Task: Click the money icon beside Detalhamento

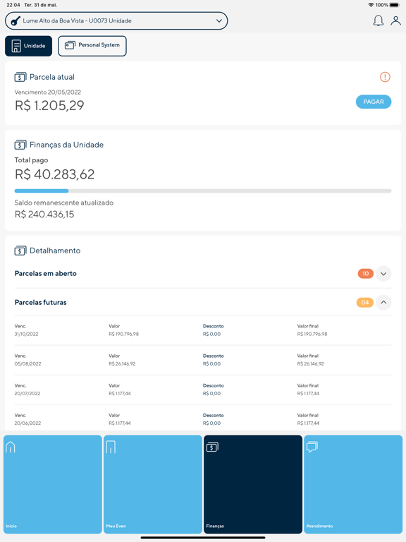Action: click(20, 251)
